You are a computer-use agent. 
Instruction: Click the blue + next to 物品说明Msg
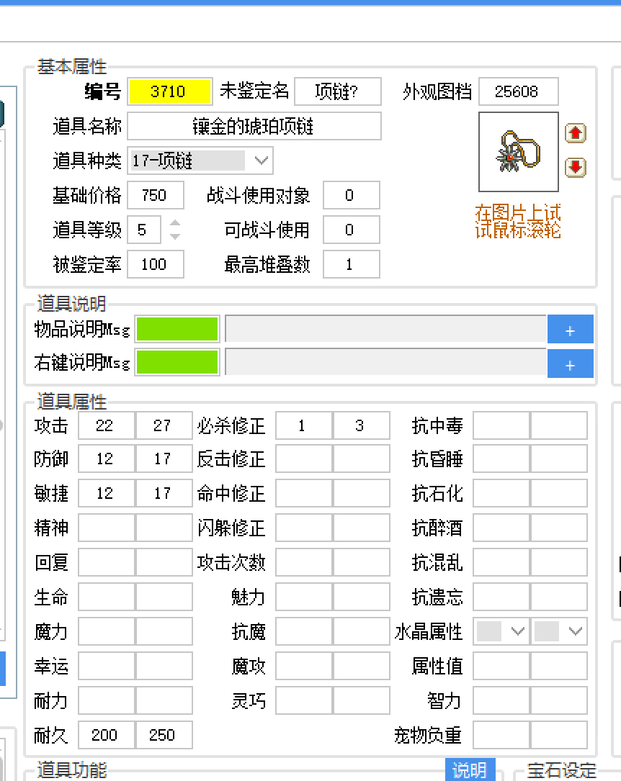pos(571,329)
